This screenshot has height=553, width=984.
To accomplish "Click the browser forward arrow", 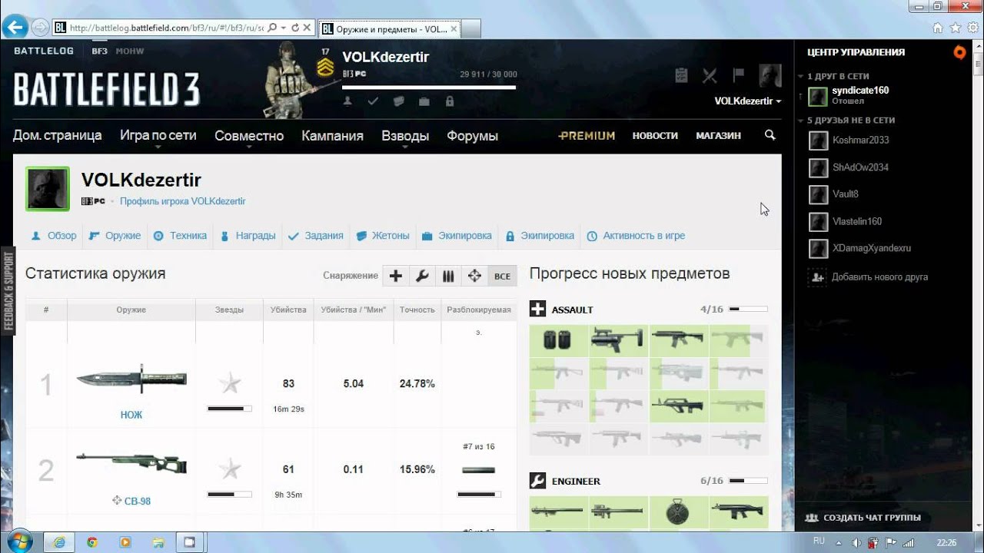I will click(39, 28).
